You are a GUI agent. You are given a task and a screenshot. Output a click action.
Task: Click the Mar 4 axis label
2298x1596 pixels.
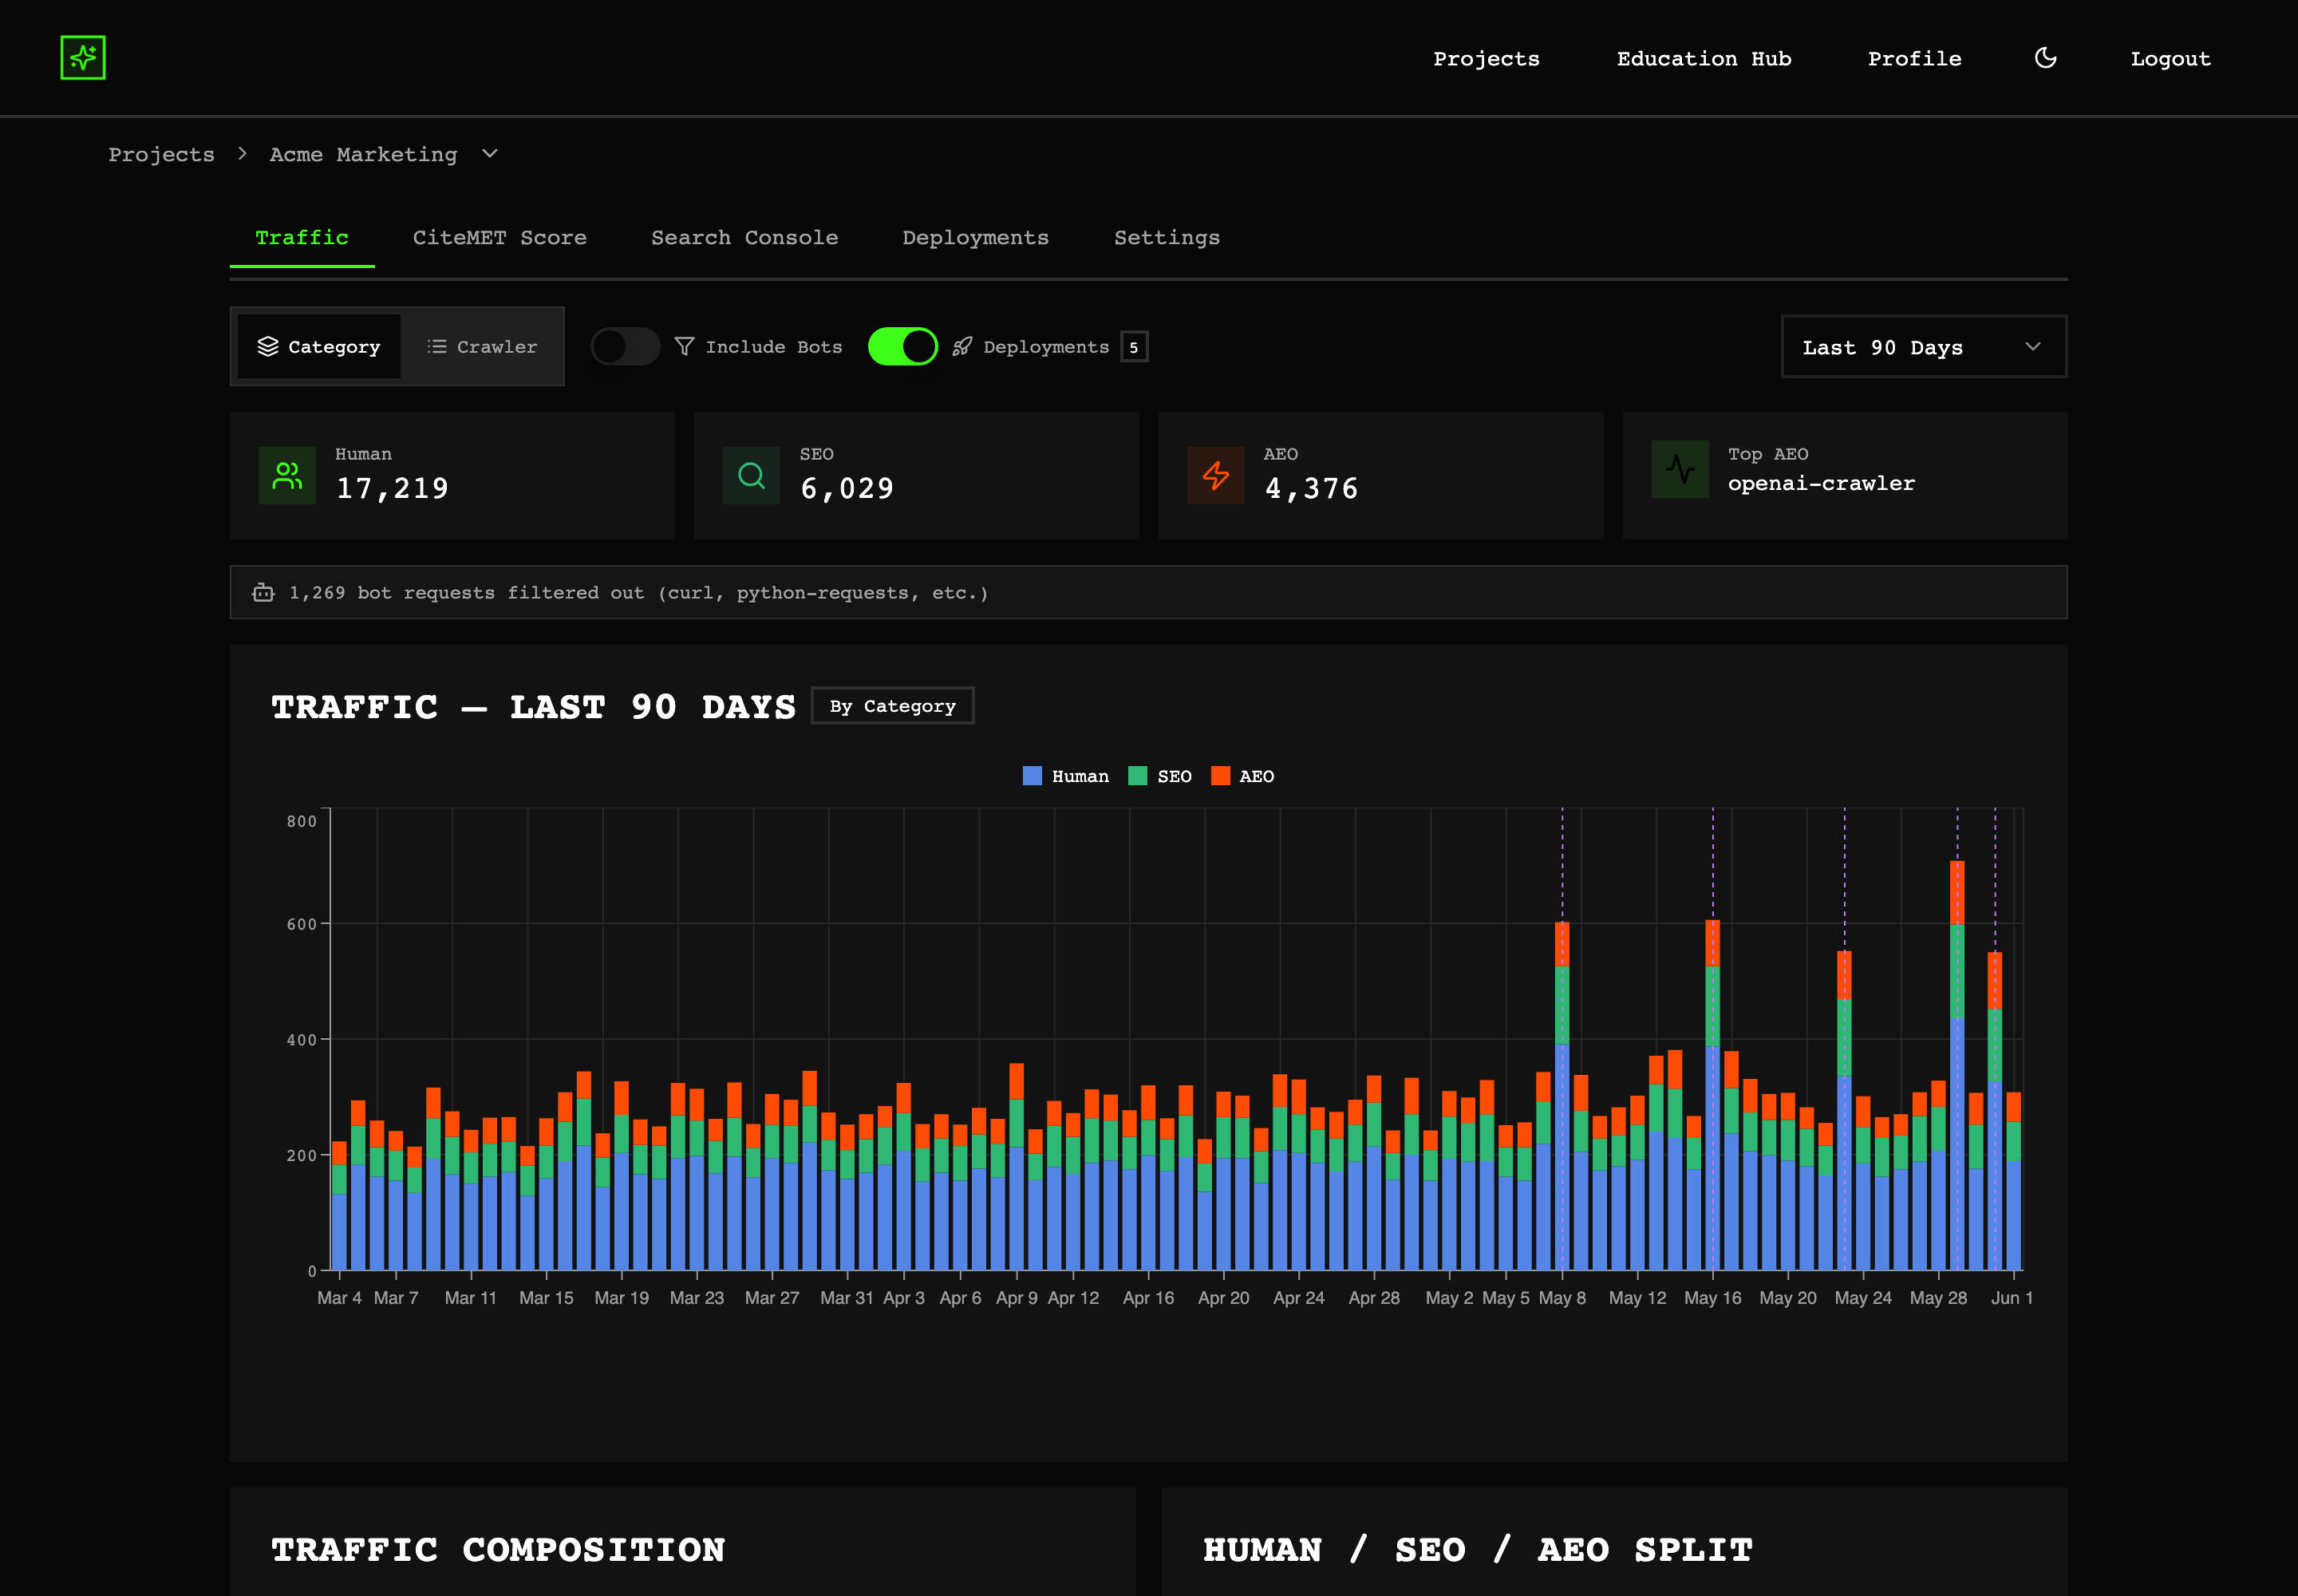339,1297
